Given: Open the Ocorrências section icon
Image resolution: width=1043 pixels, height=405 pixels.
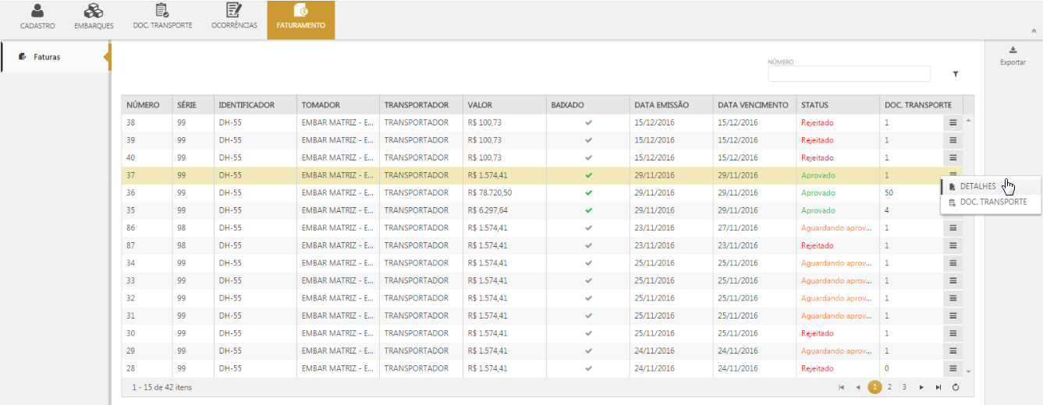Looking at the screenshot, I should [x=233, y=11].
